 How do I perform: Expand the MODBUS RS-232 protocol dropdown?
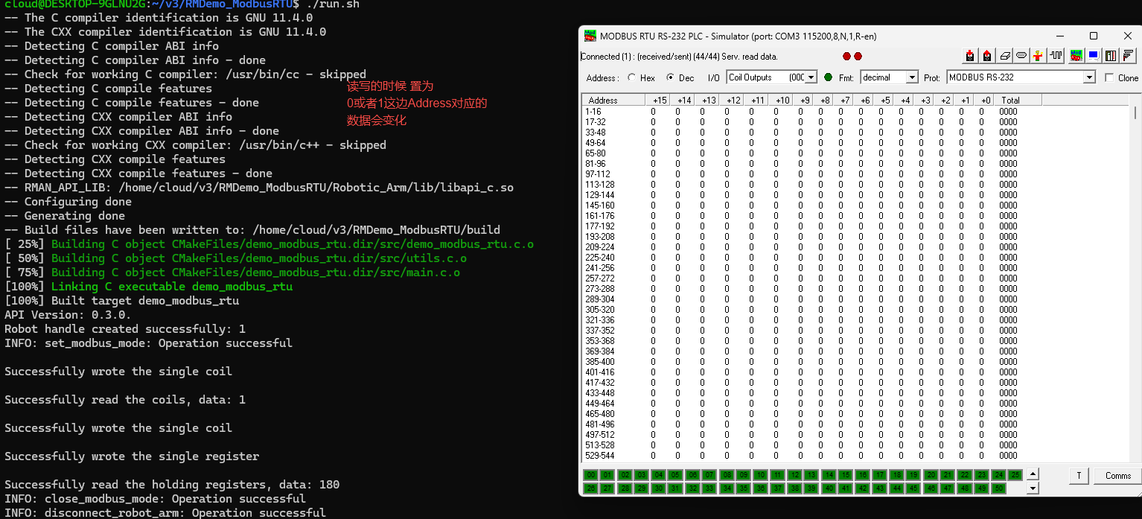point(1089,77)
